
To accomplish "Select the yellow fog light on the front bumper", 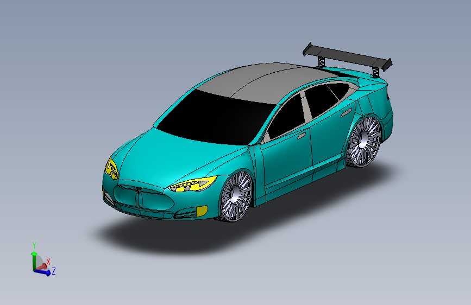I will click(202, 211).
